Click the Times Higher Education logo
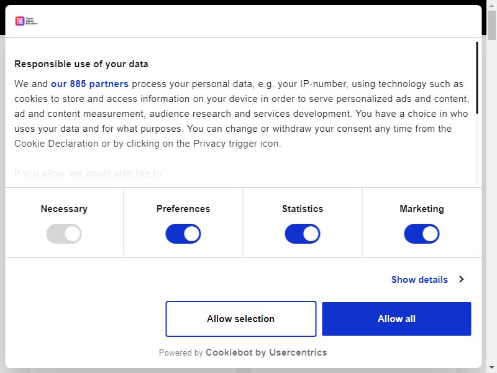 (x=27, y=21)
